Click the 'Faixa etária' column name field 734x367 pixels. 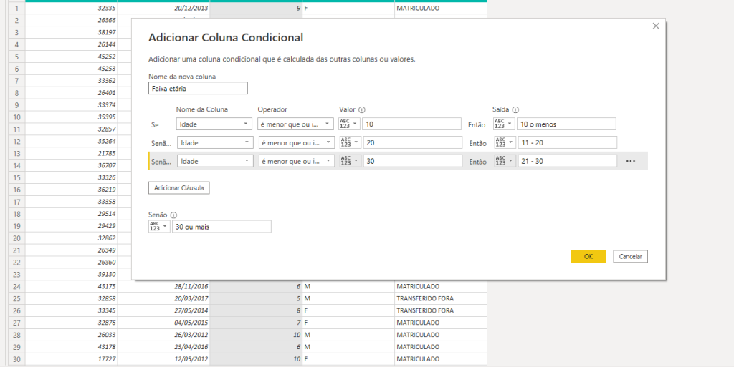198,89
